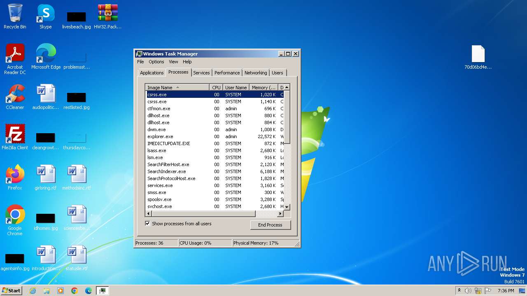Select methodsinc.rtf document icon
This screenshot has height=296, width=527.
pos(77,178)
